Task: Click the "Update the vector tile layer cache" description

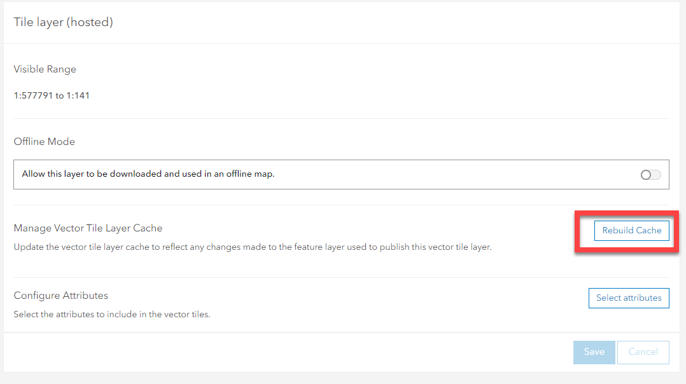Action: click(253, 247)
